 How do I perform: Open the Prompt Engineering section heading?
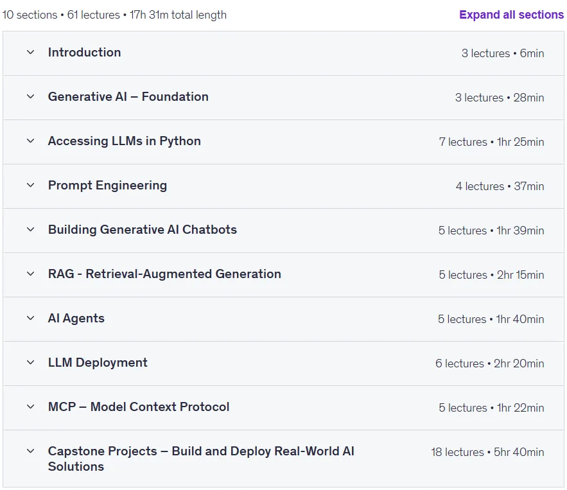[107, 186]
